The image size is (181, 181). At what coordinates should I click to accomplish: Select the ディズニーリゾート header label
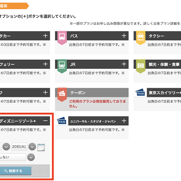click(x=18, y=121)
